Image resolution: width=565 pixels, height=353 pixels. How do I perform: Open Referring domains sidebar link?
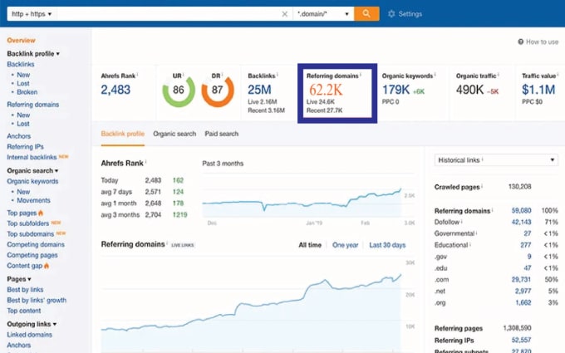(32, 105)
